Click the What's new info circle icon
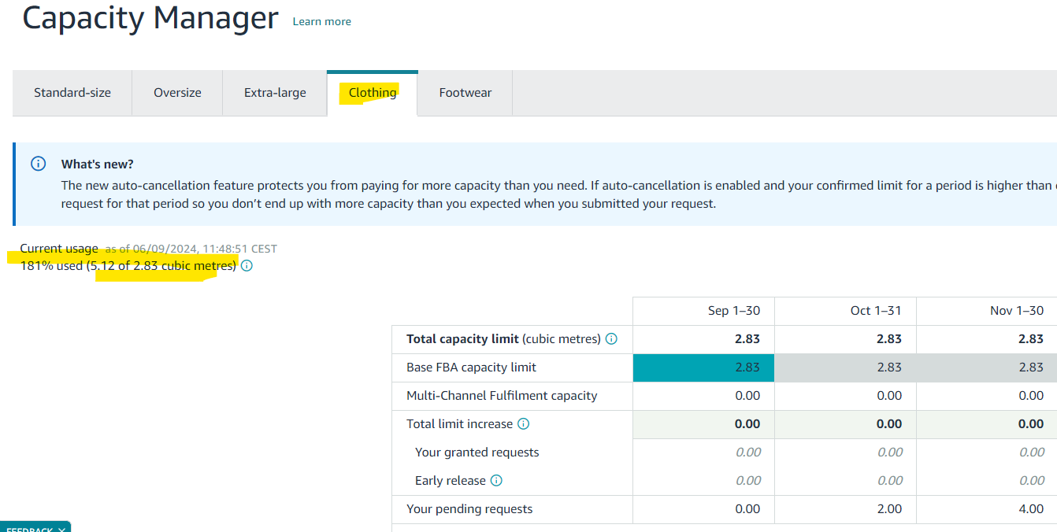This screenshot has width=1057, height=532. 38,164
